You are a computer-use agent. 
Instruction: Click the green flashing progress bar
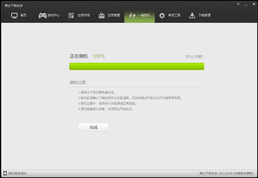137,67
